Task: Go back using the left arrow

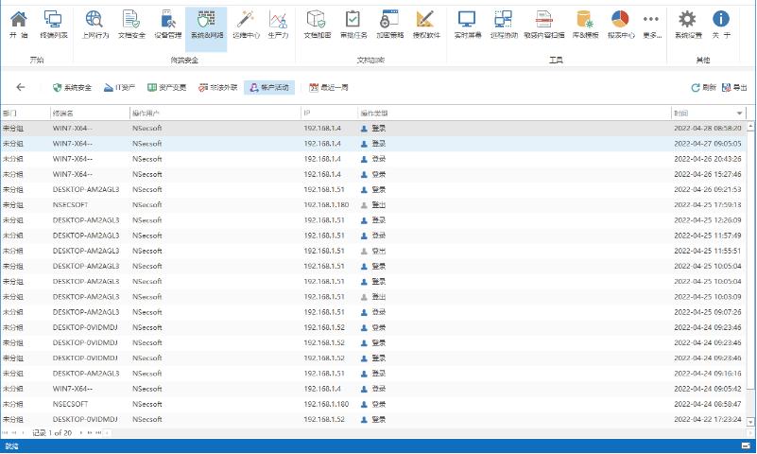Action: (21, 87)
